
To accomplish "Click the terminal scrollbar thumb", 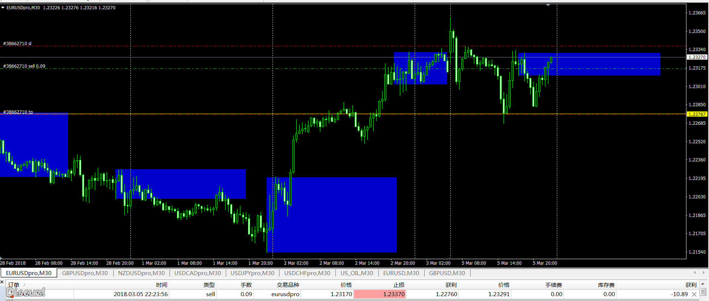I will pyautogui.click(x=703, y=292).
